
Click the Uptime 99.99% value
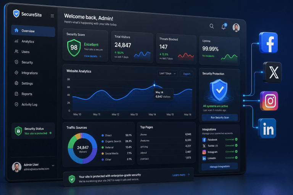(x=211, y=49)
